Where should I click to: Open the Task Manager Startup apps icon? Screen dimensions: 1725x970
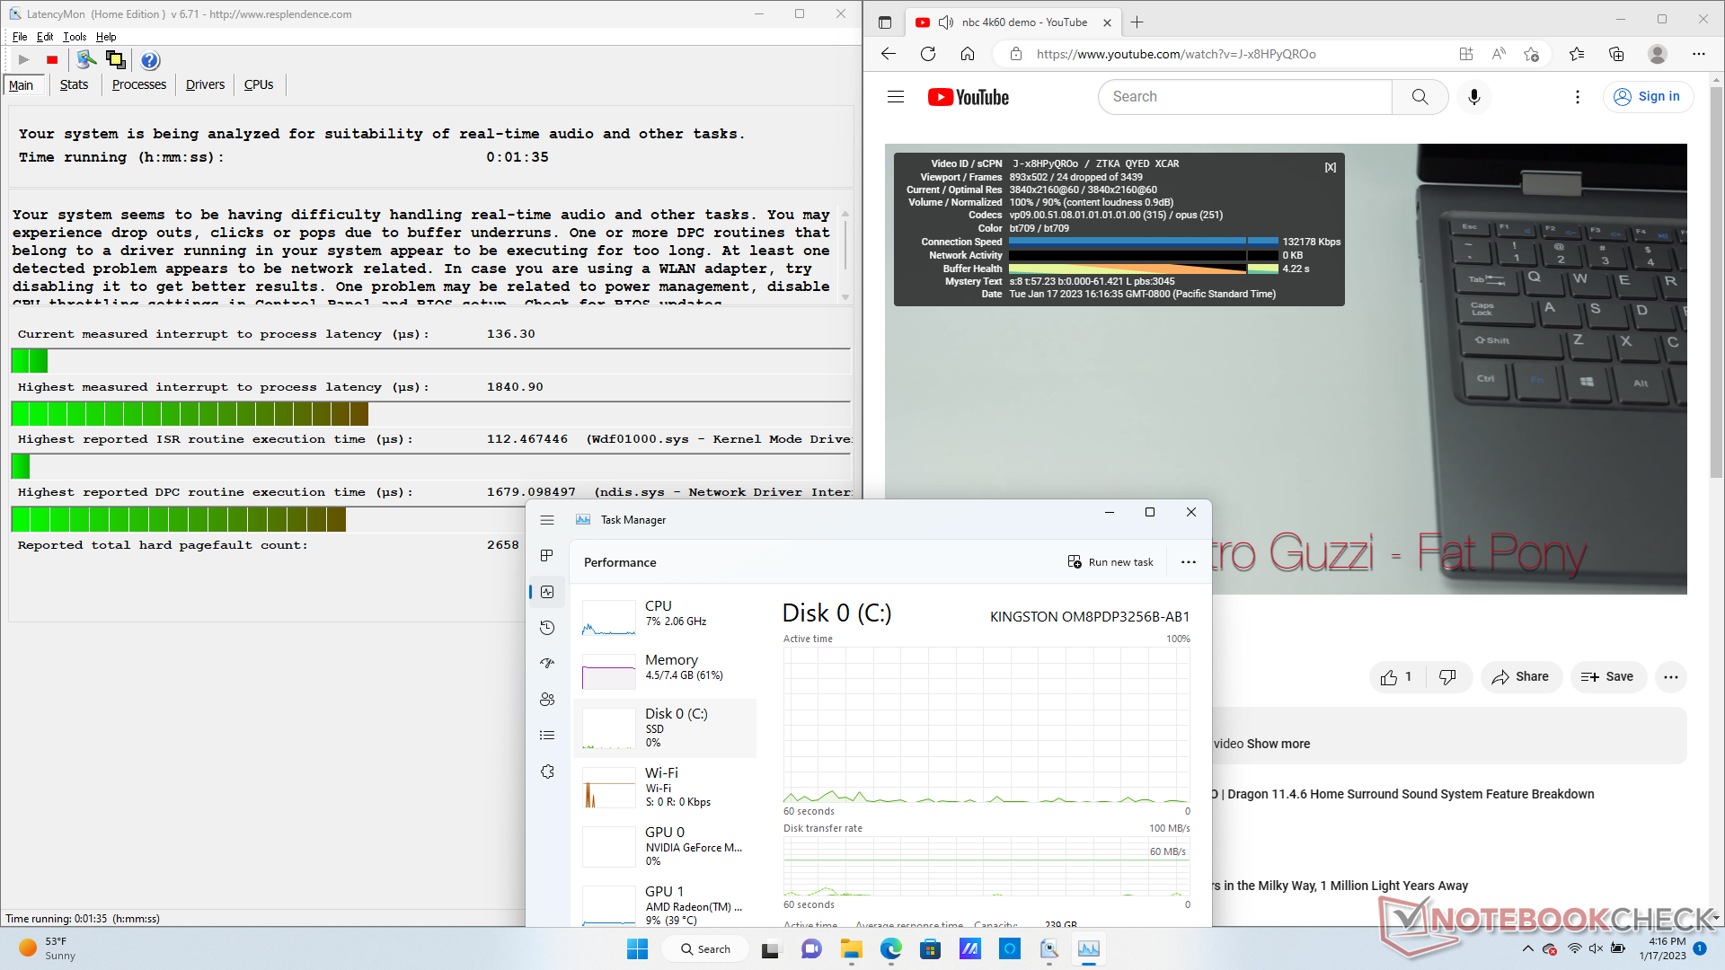pyautogui.click(x=547, y=664)
